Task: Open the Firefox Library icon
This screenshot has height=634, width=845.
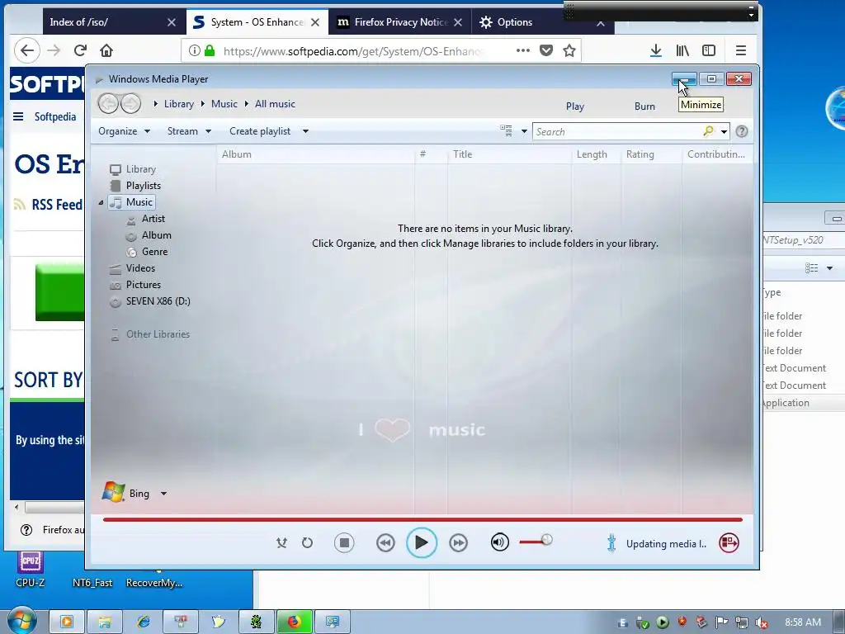Action: click(682, 50)
